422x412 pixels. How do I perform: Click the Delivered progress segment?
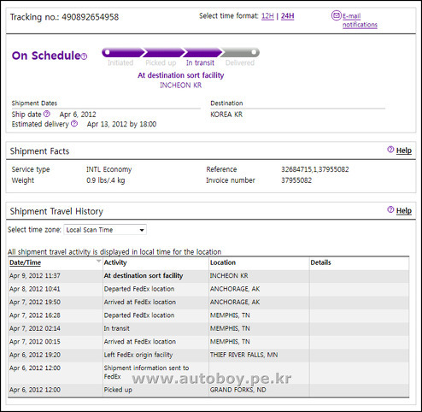[240, 53]
